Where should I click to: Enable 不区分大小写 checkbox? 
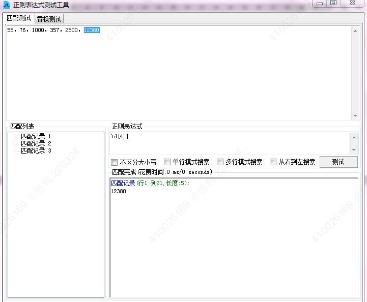tap(114, 162)
